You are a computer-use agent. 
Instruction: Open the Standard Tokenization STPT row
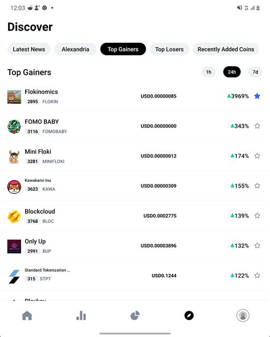pos(135,275)
